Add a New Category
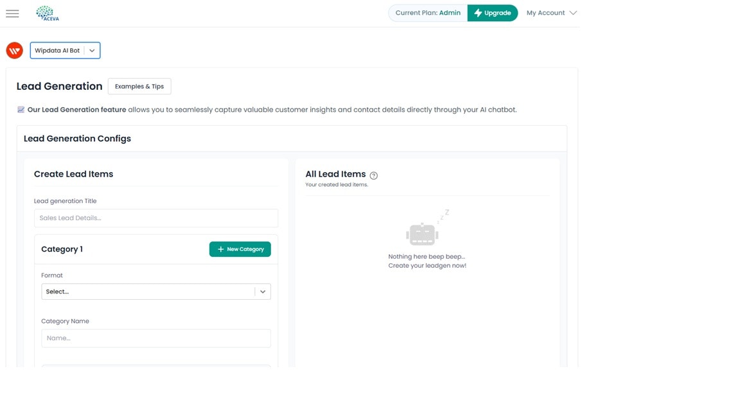Screen dimensions: 740x416 (x=240, y=249)
